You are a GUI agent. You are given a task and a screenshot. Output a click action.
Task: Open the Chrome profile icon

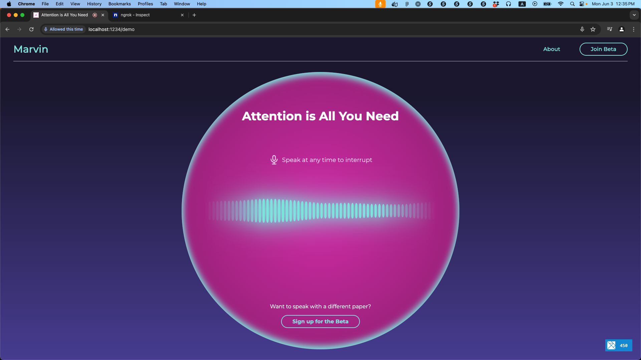coord(622,29)
